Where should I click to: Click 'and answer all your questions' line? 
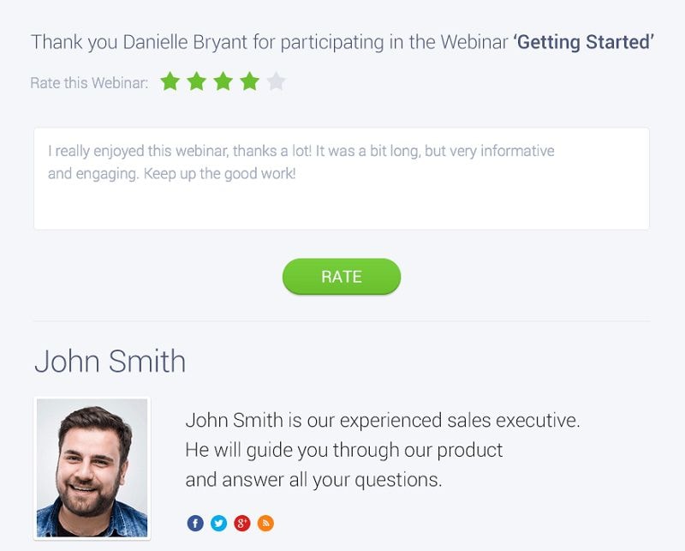tap(313, 479)
